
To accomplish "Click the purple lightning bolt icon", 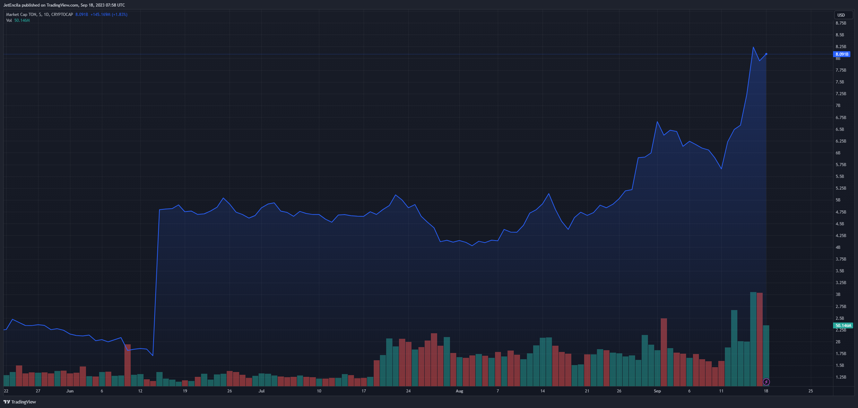I will click(766, 382).
